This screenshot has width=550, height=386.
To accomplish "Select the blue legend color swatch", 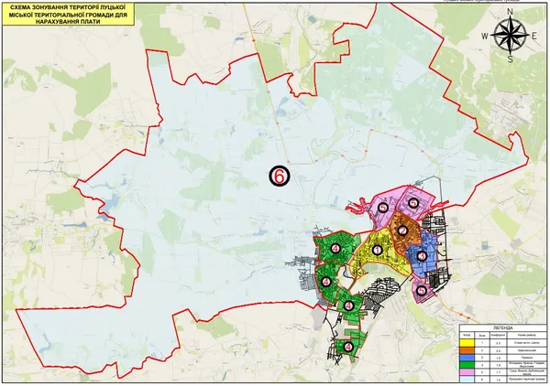I will pyautogui.click(x=467, y=358).
